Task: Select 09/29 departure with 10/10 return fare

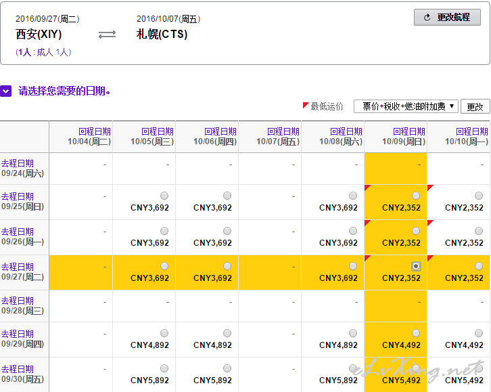Action: [x=479, y=333]
